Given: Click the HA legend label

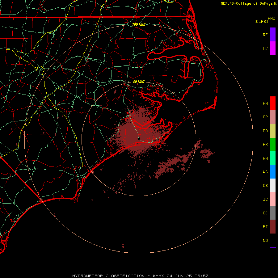Looking at the screenshot, I should 265,103.
